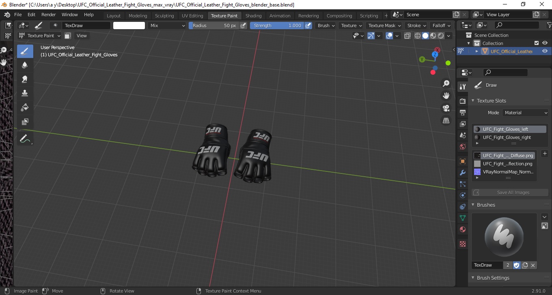The width and height of the screenshot is (552, 295).
Task: Toggle the camera view icon
Action: point(446,108)
